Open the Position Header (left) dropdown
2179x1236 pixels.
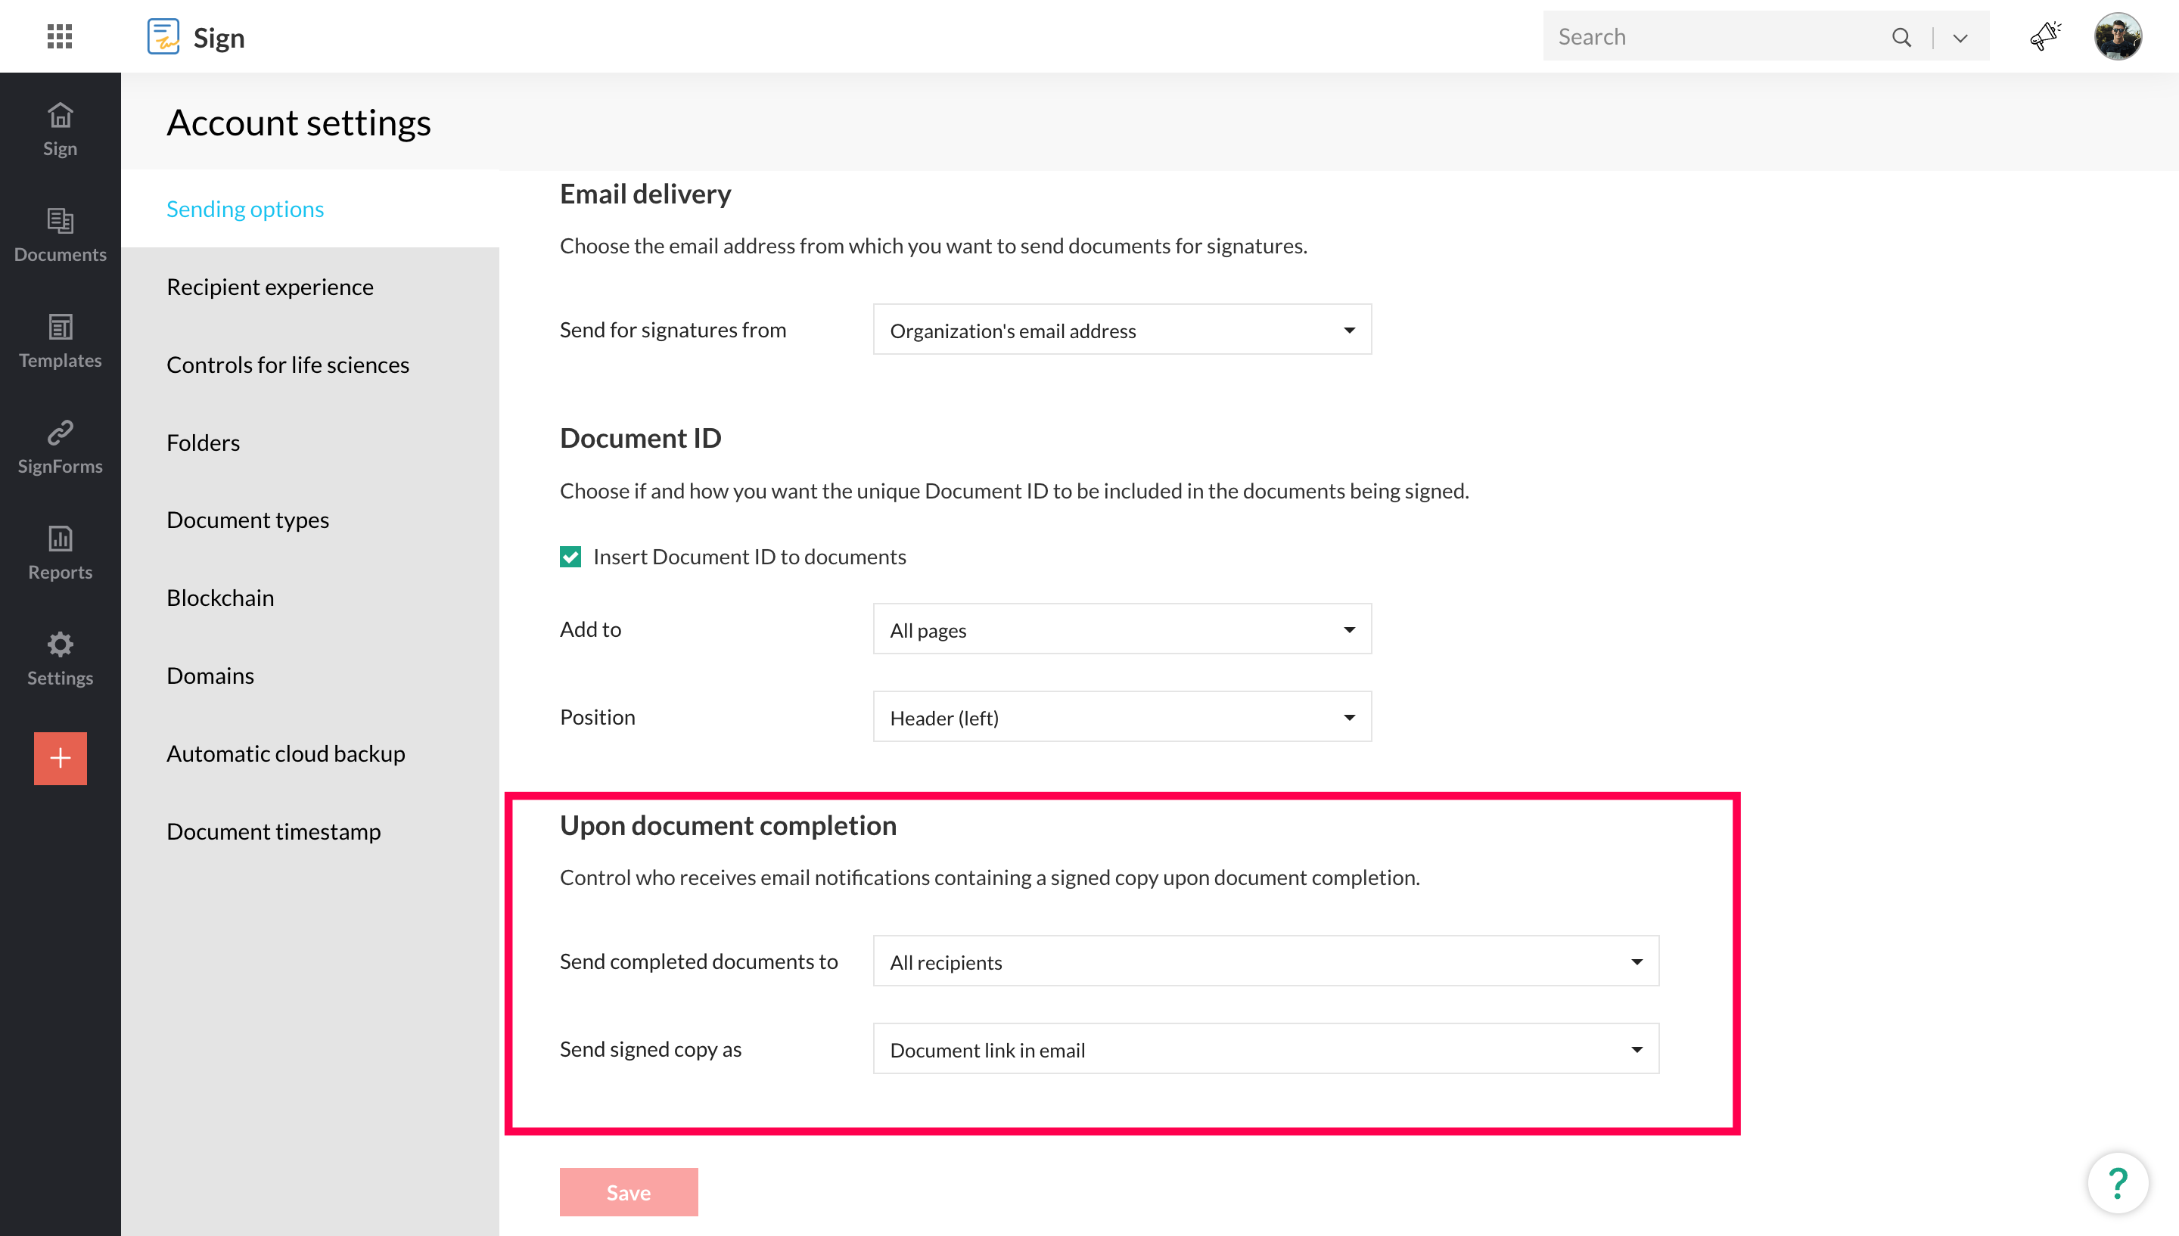pos(1121,717)
